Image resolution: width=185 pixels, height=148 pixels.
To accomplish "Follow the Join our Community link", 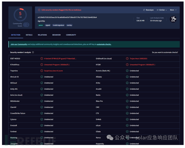I will click(x=19, y=44).
